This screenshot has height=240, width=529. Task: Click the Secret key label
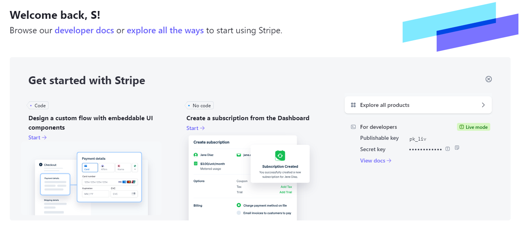(x=373, y=149)
